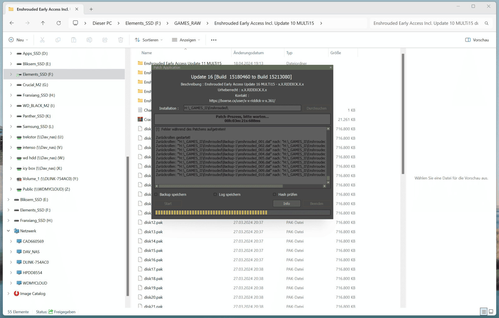This screenshot has width=499, height=318.
Task: Open disk12.pak file icon
Action: click(x=140, y=222)
